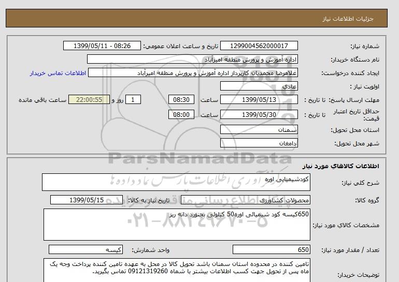Click the goods specifications text area
The height and width of the screenshot is (282, 399).
[177, 225]
